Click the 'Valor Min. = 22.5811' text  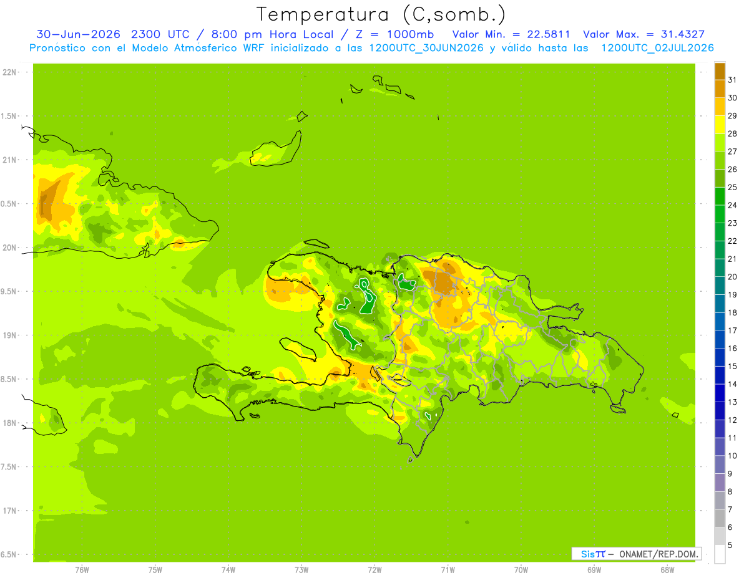point(511,34)
